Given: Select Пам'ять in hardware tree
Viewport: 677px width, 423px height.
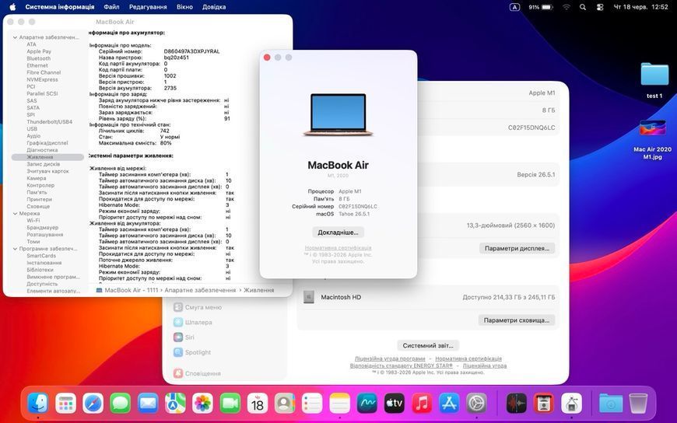Looking at the screenshot, I should click(x=37, y=193).
